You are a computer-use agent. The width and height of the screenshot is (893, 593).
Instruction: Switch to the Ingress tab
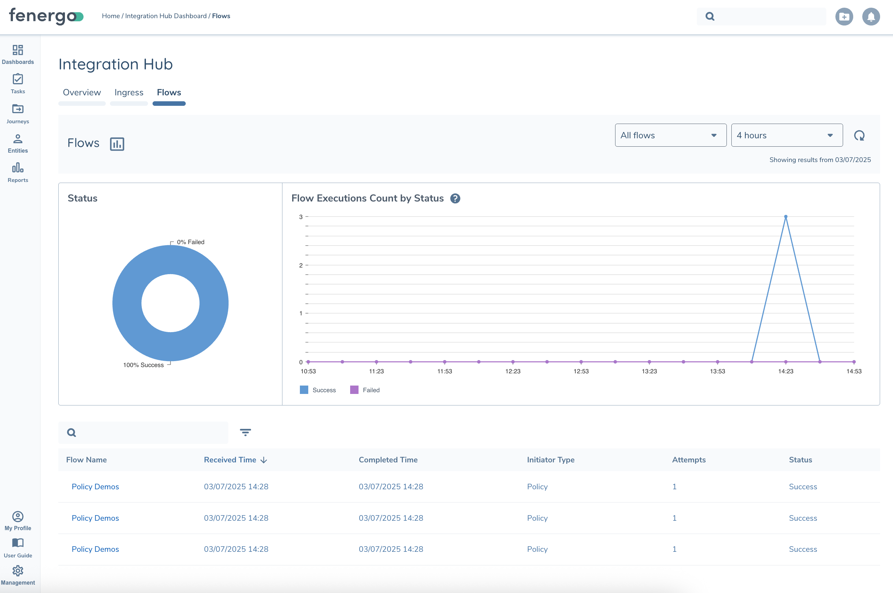tap(129, 93)
